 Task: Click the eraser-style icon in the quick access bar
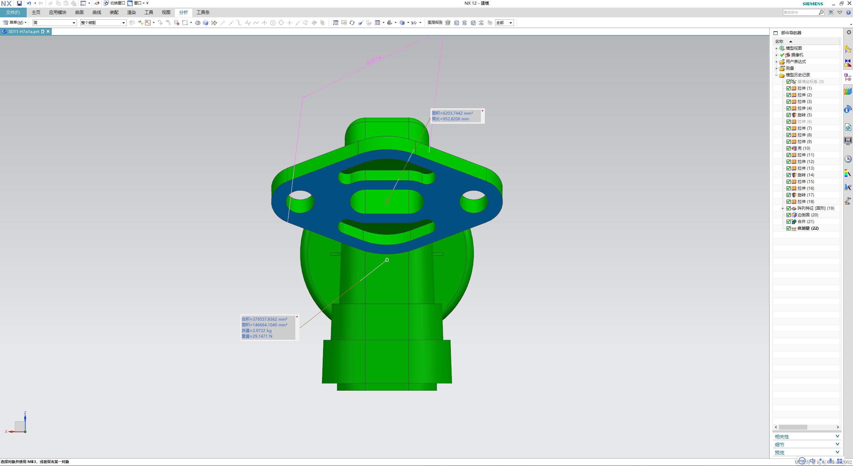point(97,3)
